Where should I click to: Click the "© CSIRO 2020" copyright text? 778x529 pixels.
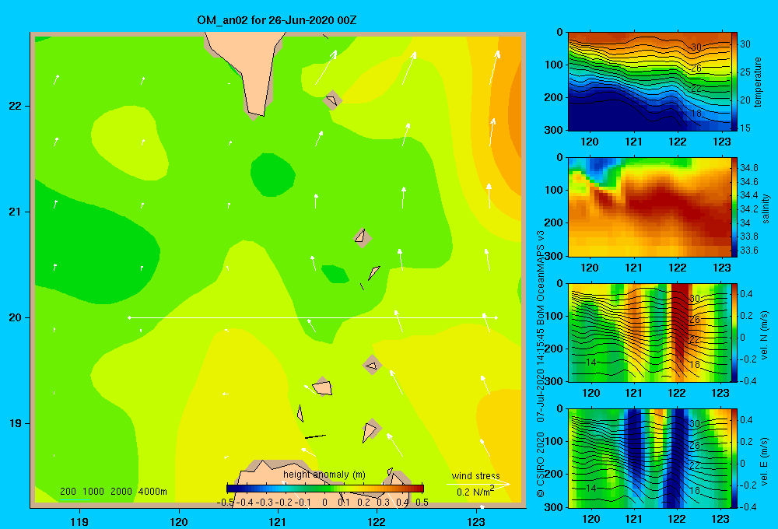click(541, 464)
